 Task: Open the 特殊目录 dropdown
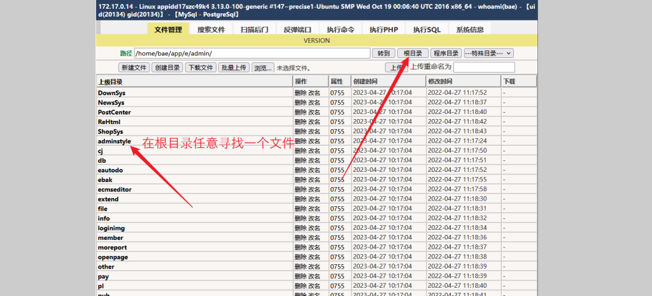[x=488, y=53]
